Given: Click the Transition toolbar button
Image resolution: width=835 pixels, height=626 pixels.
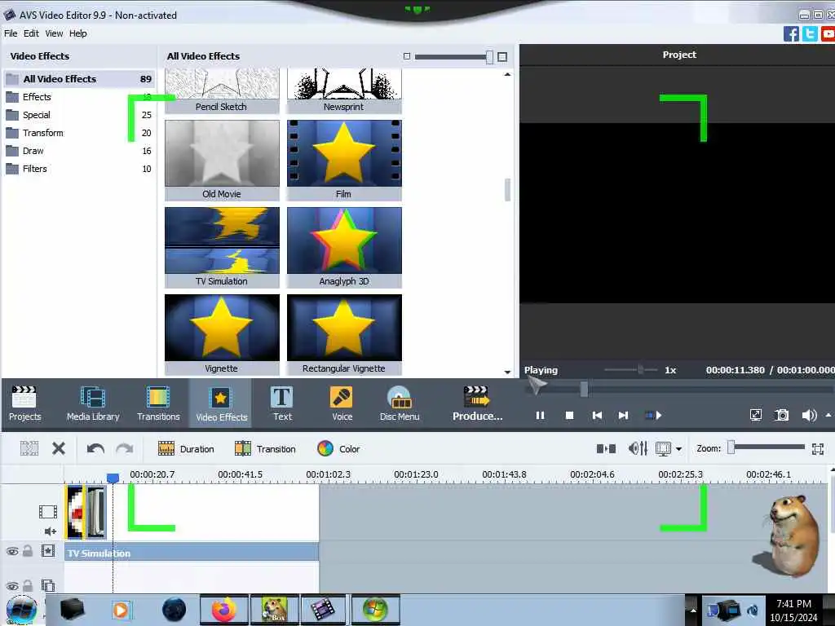Looking at the screenshot, I should [265, 449].
